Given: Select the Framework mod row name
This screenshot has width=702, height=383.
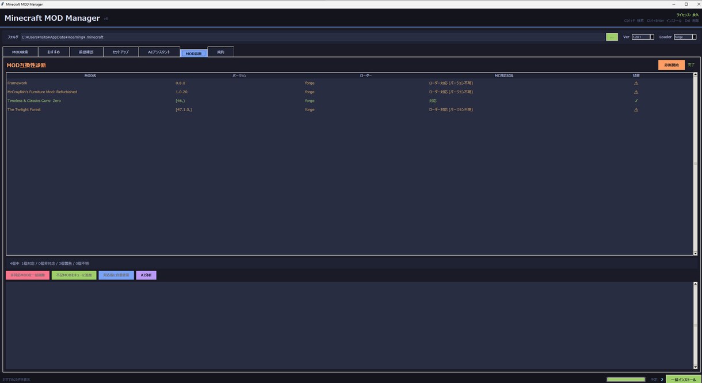Looking at the screenshot, I should pyautogui.click(x=17, y=83).
